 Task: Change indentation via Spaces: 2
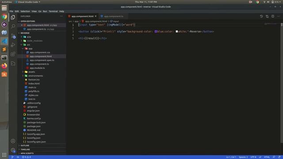(x=243, y=157)
